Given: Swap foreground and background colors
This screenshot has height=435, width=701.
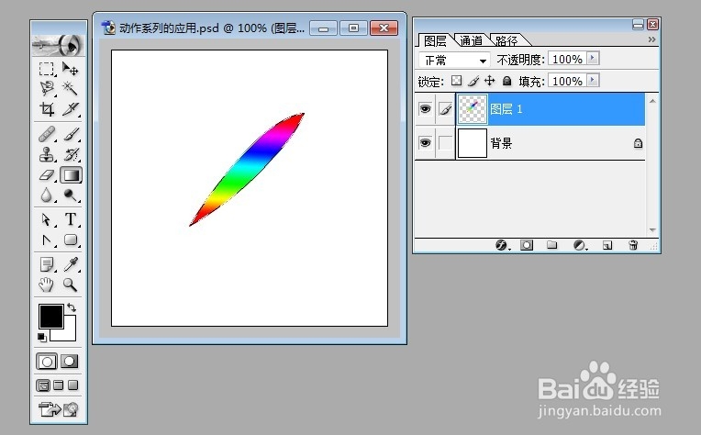Looking at the screenshot, I should pyautogui.click(x=72, y=307).
